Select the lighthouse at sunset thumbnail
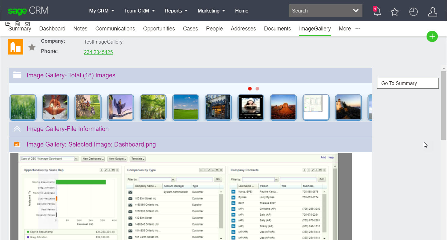 348,108
